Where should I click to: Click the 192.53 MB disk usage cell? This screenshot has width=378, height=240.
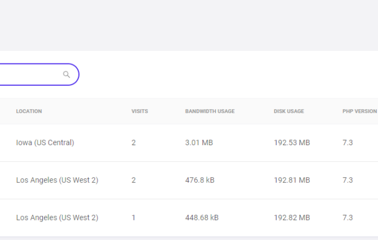292,143
